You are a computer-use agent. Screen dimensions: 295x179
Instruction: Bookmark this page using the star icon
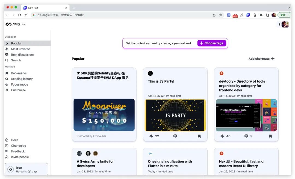point(220,15)
